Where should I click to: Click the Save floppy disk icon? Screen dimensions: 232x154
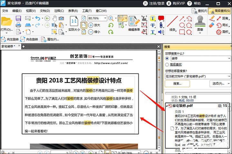click(18, 18)
